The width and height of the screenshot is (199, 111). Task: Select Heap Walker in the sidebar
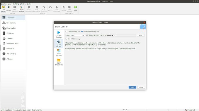(13, 28)
